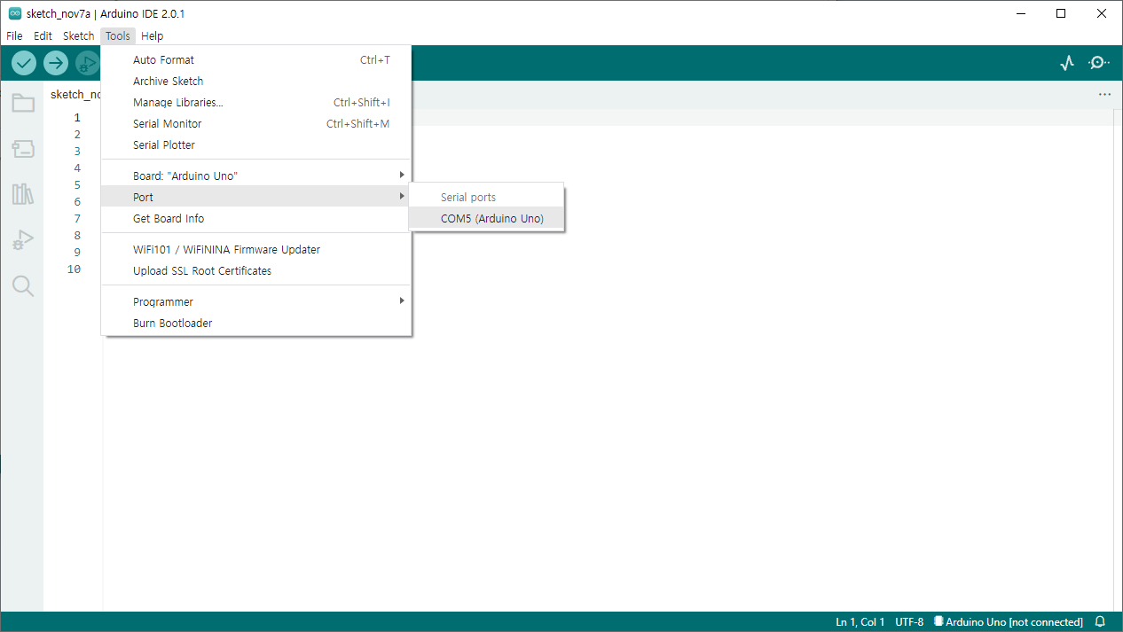This screenshot has width=1123, height=632.
Task: Maximize the Arduino IDE window
Action: pyautogui.click(x=1061, y=13)
